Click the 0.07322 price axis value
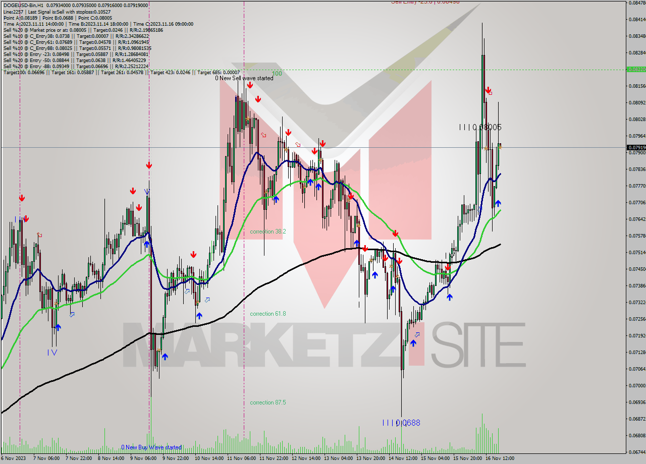646x464 pixels. (637, 302)
